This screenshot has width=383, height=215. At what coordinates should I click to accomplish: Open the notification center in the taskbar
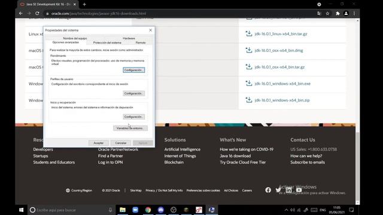(x=351, y=210)
